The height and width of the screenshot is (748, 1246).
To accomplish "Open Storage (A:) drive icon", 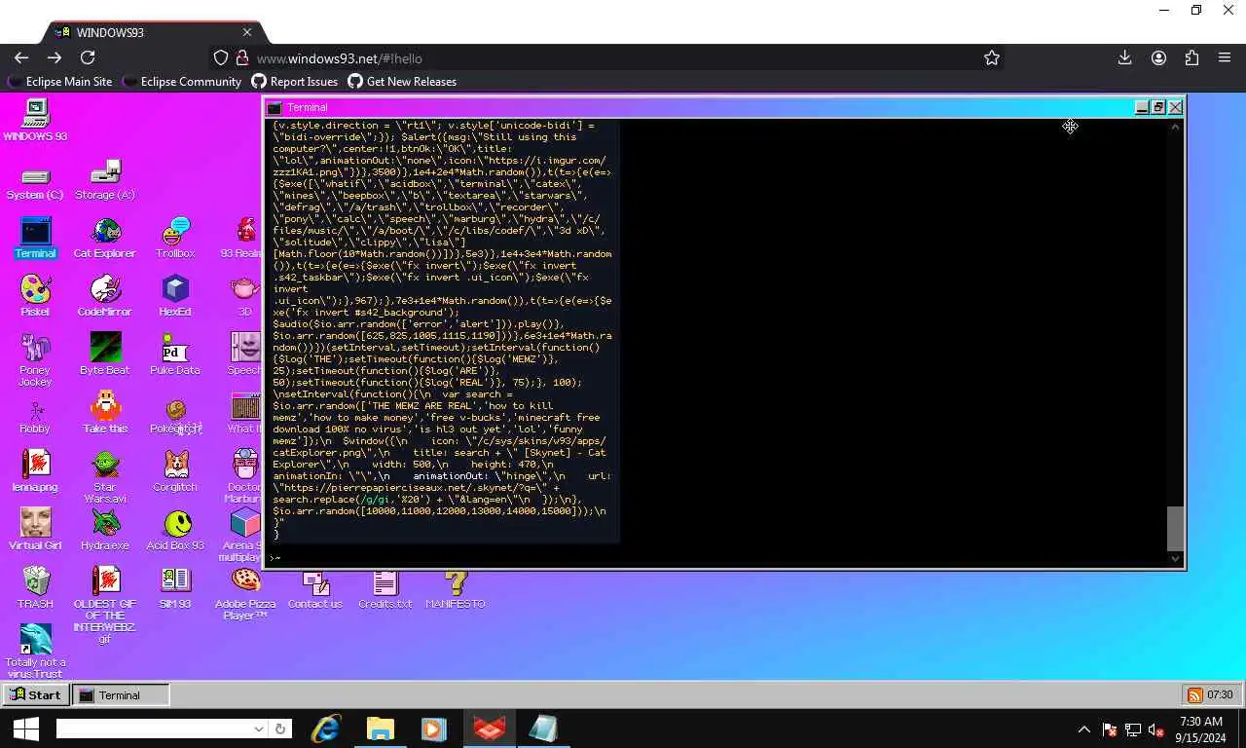I will pos(105,179).
